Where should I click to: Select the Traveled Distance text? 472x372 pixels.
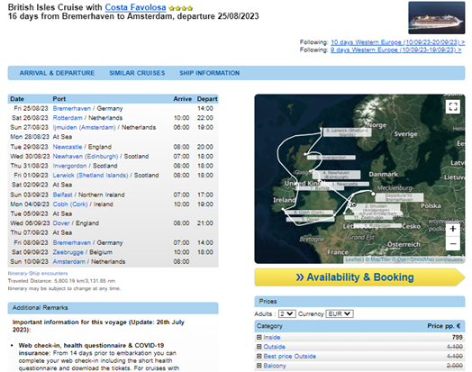[61, 281]
